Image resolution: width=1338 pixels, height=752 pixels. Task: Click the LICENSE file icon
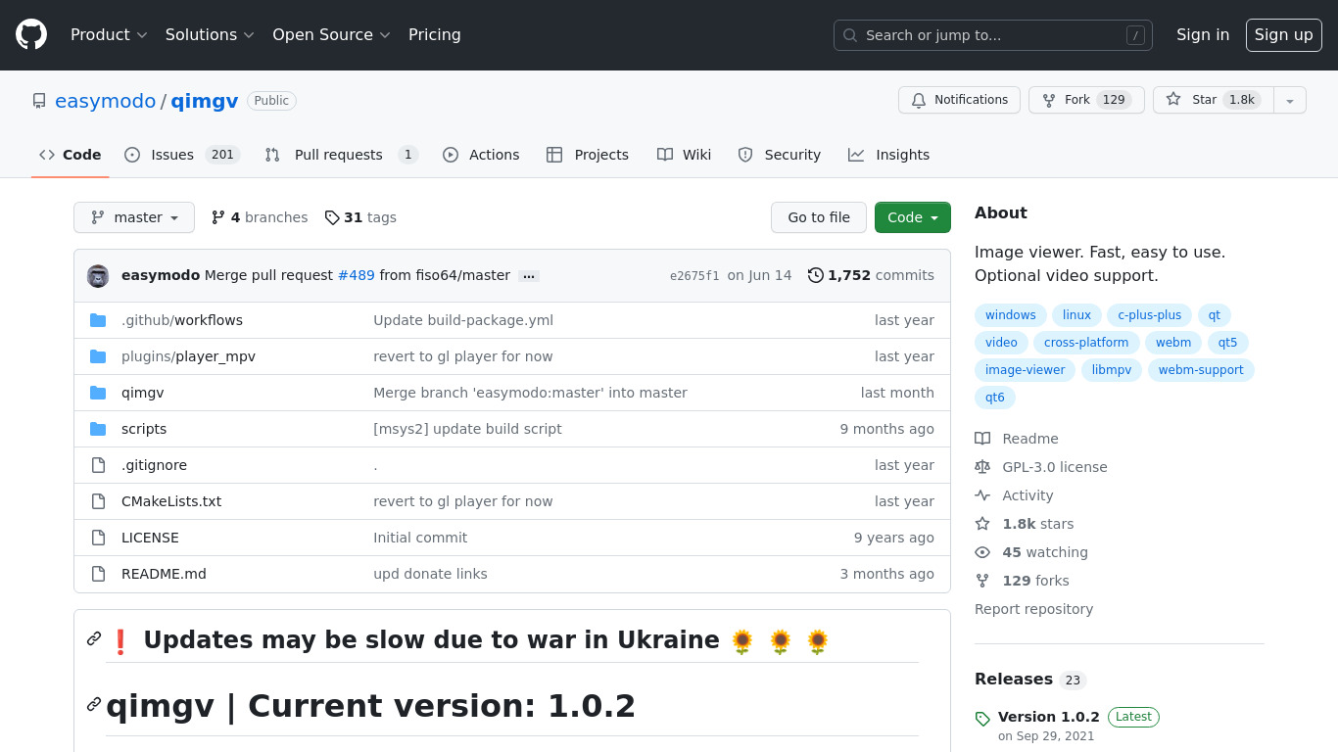click(x=98, y=538)
